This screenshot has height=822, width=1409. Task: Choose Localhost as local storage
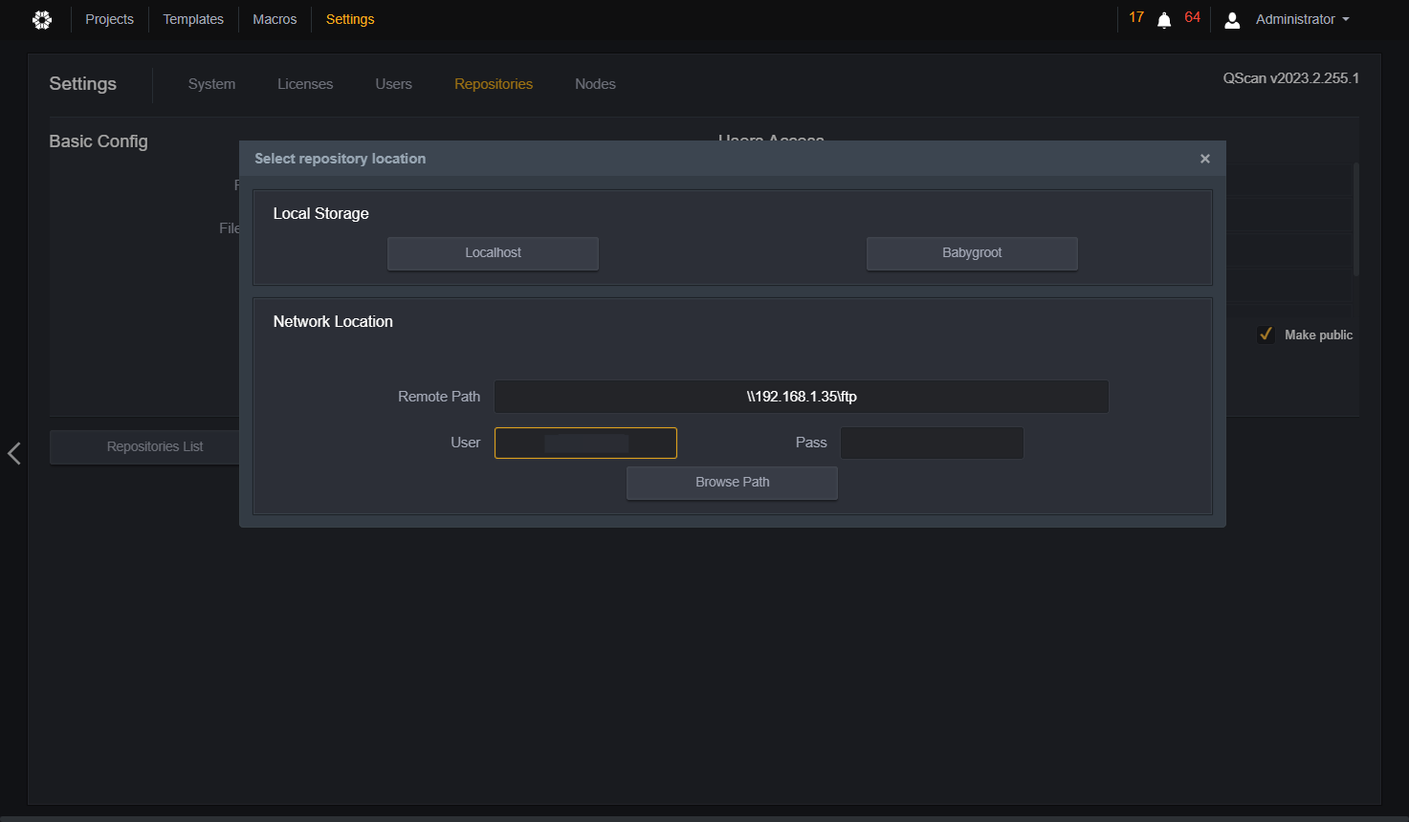click(493, 253)
